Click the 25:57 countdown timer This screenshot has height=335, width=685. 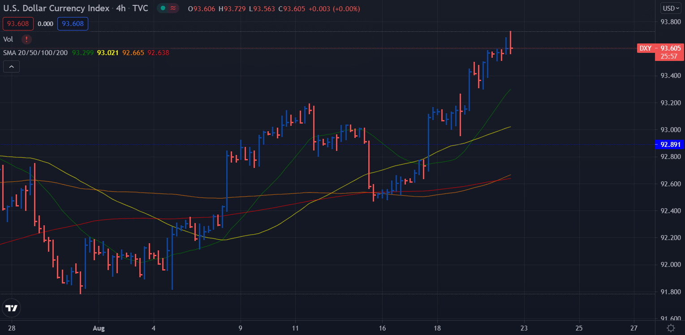(668, 56)
